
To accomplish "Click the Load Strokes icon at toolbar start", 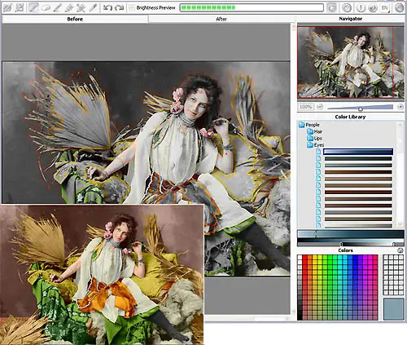I will click(7, 7).
